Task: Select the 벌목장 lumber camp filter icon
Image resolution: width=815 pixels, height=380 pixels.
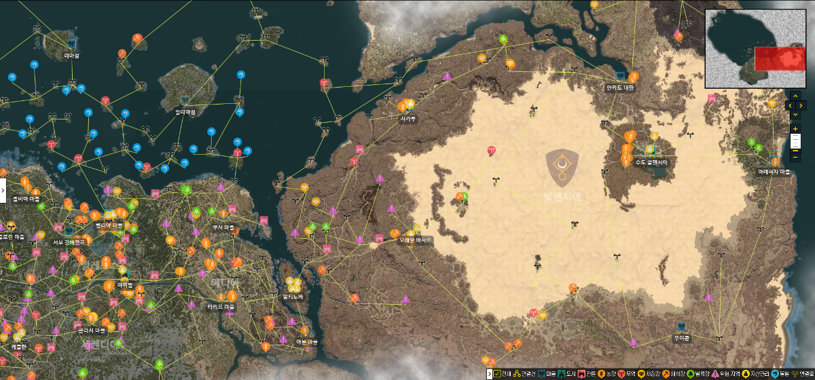Action: point(690,374)
